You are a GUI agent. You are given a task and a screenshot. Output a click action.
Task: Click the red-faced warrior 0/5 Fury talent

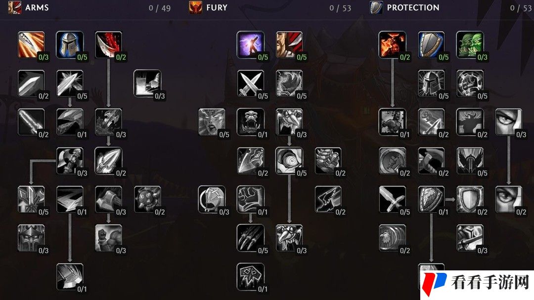[x=289, y=45]
